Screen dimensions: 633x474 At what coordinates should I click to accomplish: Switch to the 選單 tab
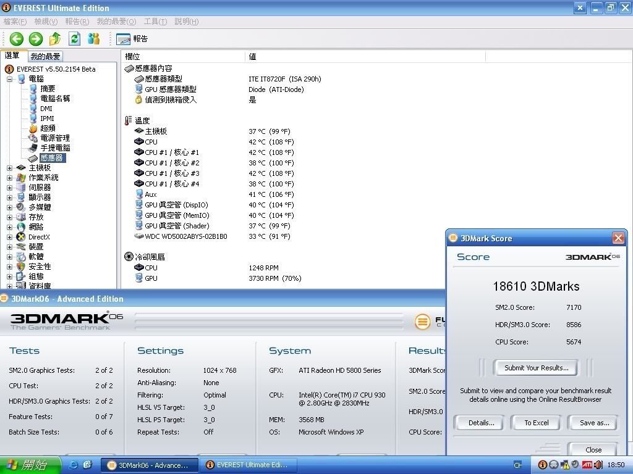[x=12, y=56]
